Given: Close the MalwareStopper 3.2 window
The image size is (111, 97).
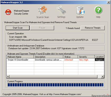Looking at the screenshot, I should 108,2.
